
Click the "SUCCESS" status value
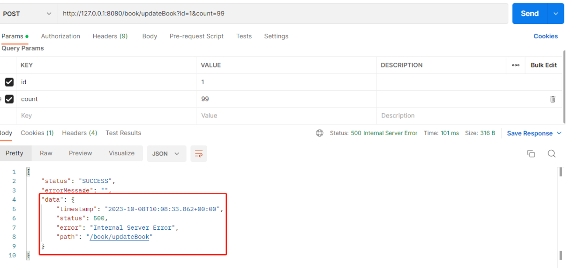[x=95, y=181]
